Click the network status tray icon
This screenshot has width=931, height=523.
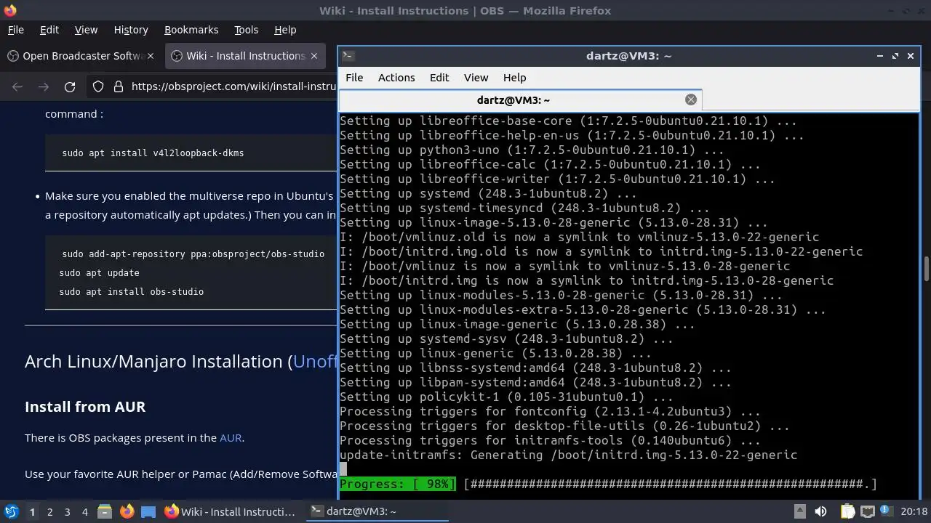coord(868,511)
